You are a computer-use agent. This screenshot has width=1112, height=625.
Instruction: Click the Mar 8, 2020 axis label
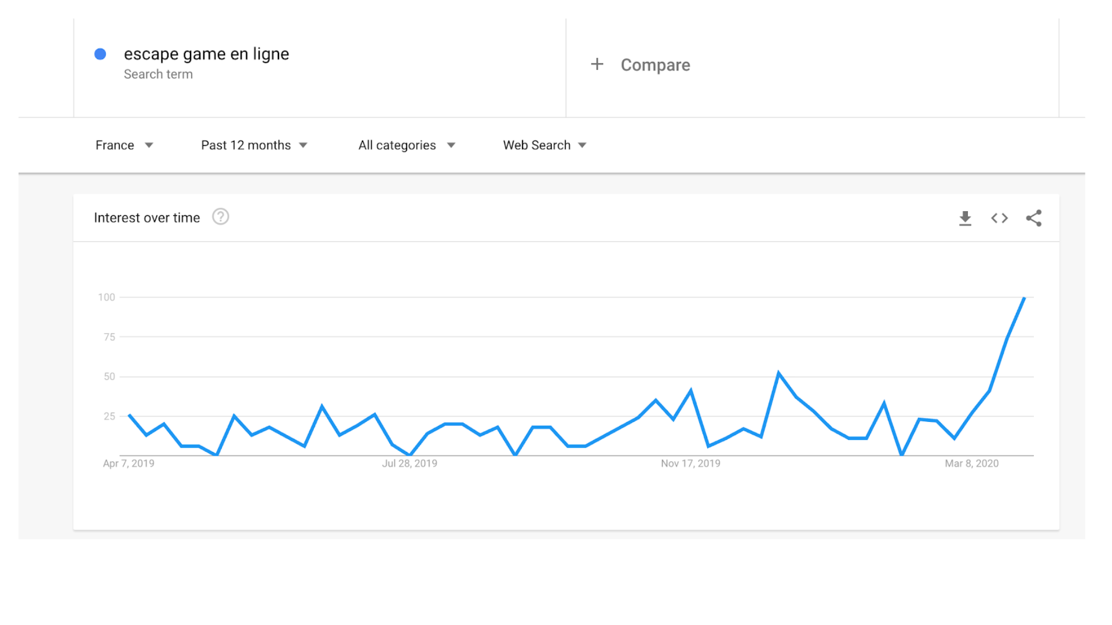point(972,464)
